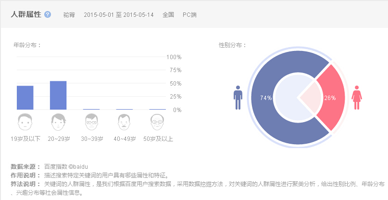The width and height of the screenshot is (388, 200).
Task: Click the 20~29岁 blue bar in chart
Action: click(58, 95)
